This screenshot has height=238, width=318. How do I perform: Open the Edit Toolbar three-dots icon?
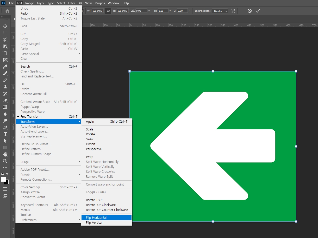click(x=5, y=168)
